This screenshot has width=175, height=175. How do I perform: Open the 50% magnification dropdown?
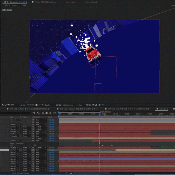(15, 105)
